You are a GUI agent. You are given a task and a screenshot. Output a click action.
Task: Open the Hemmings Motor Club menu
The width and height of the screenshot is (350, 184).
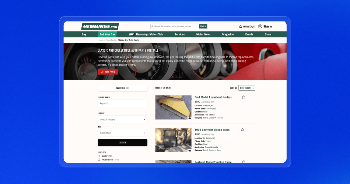pyautogui.click(x=149, y=34)
